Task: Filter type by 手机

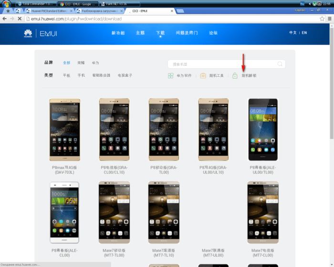Action: (81, 75)
